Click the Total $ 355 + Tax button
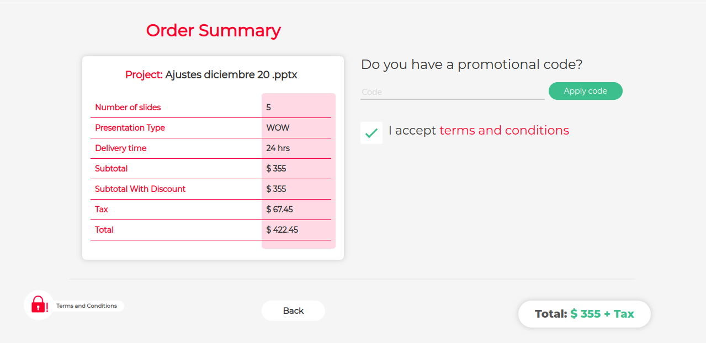The width and height of the screenshot is (706, 343). pos(585,314)
